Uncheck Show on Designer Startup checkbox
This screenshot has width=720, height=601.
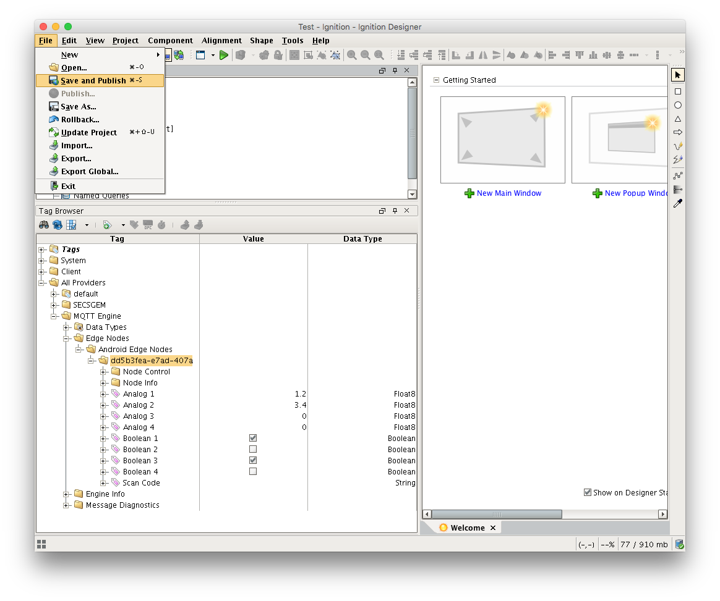click(x=587, y=492)
